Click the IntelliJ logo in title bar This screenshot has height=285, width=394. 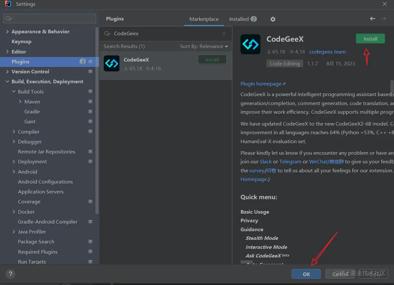[8, 4]
